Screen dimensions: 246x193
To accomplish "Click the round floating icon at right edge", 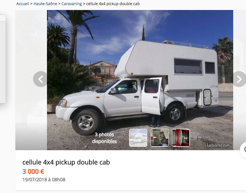I will pyautogui.click(x=243, y=150).
